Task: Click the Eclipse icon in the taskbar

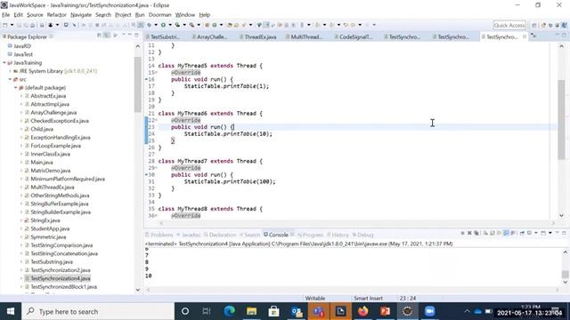Action: [x=408, y=311]
